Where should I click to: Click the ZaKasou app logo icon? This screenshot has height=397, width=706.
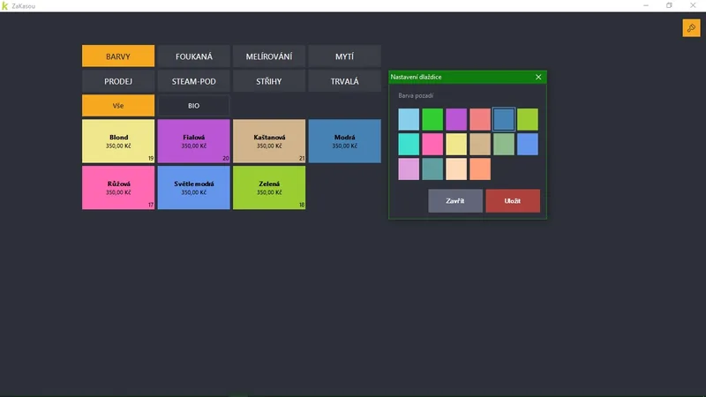tap(5, 6)
